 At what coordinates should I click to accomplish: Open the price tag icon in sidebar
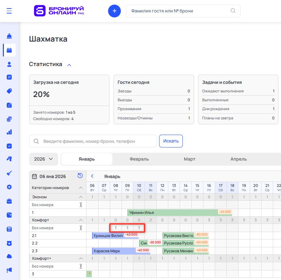coord(9,91)
